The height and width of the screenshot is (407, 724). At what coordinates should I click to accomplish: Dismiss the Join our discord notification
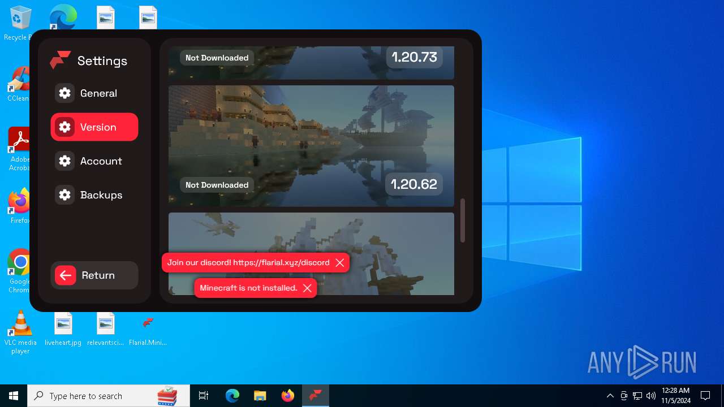(x=340, y=263)
